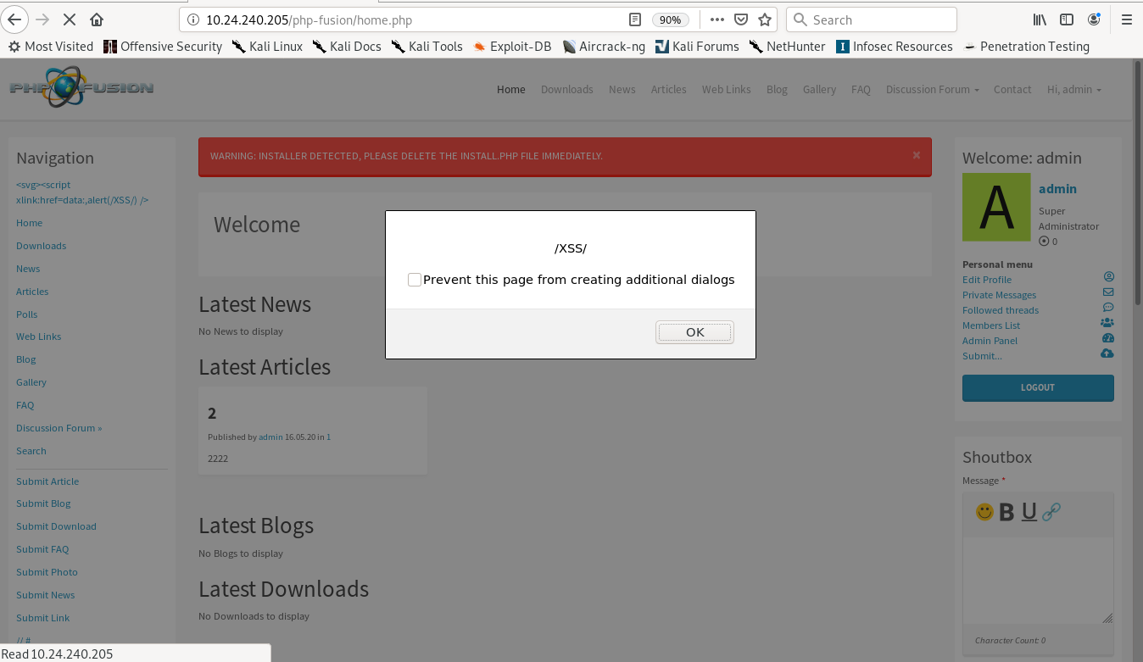The image size is (1143, 662).
Task: Open Penetration Testing bookmark
Action: coord(1026,47)
